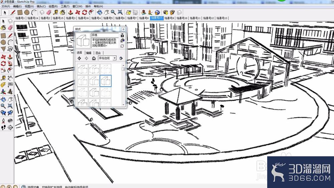Open the 窗口(W) menu
The height and width of the screenshot is (188, 334).
[x=77, y=6]
